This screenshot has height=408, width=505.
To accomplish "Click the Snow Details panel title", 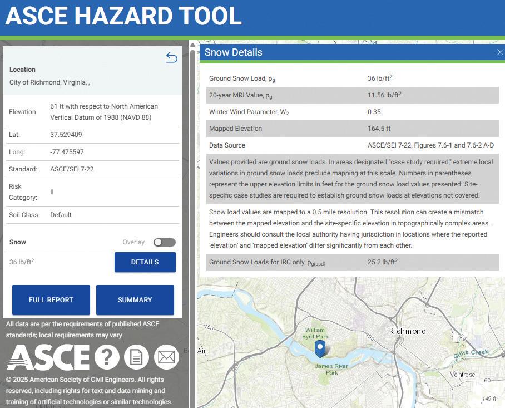I will pyautogui.click(x=234, y=52).
